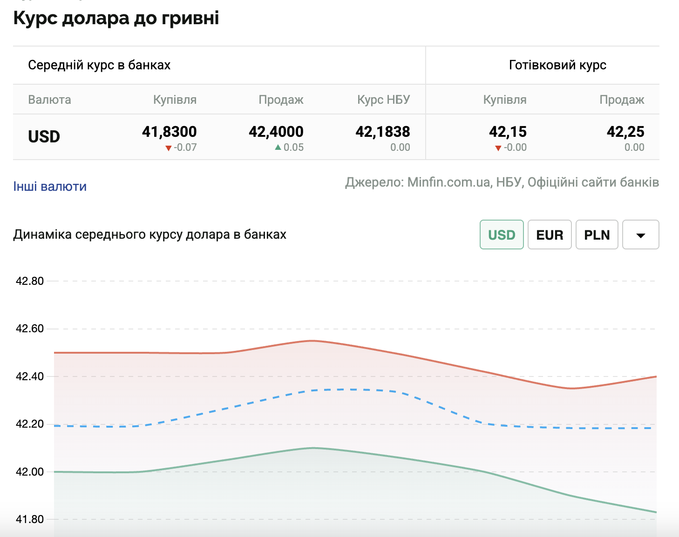
Task: Select the Середній курс в банках header
Action: point(99,65)
